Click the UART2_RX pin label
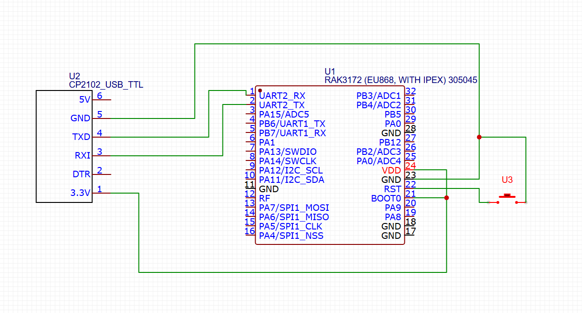Viewport: 582px width, 313px height. point(282,96)
